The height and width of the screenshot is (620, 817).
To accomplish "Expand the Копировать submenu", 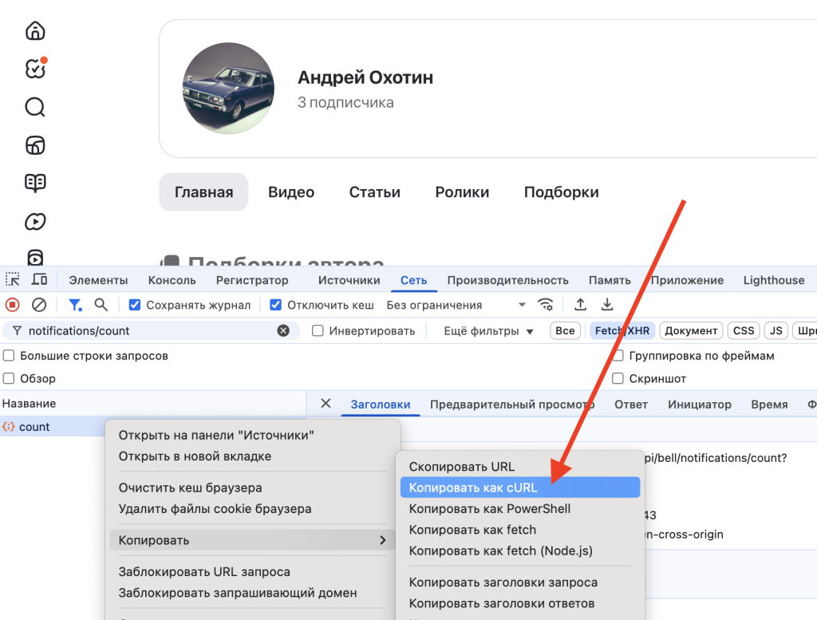I will coord(251,540).
